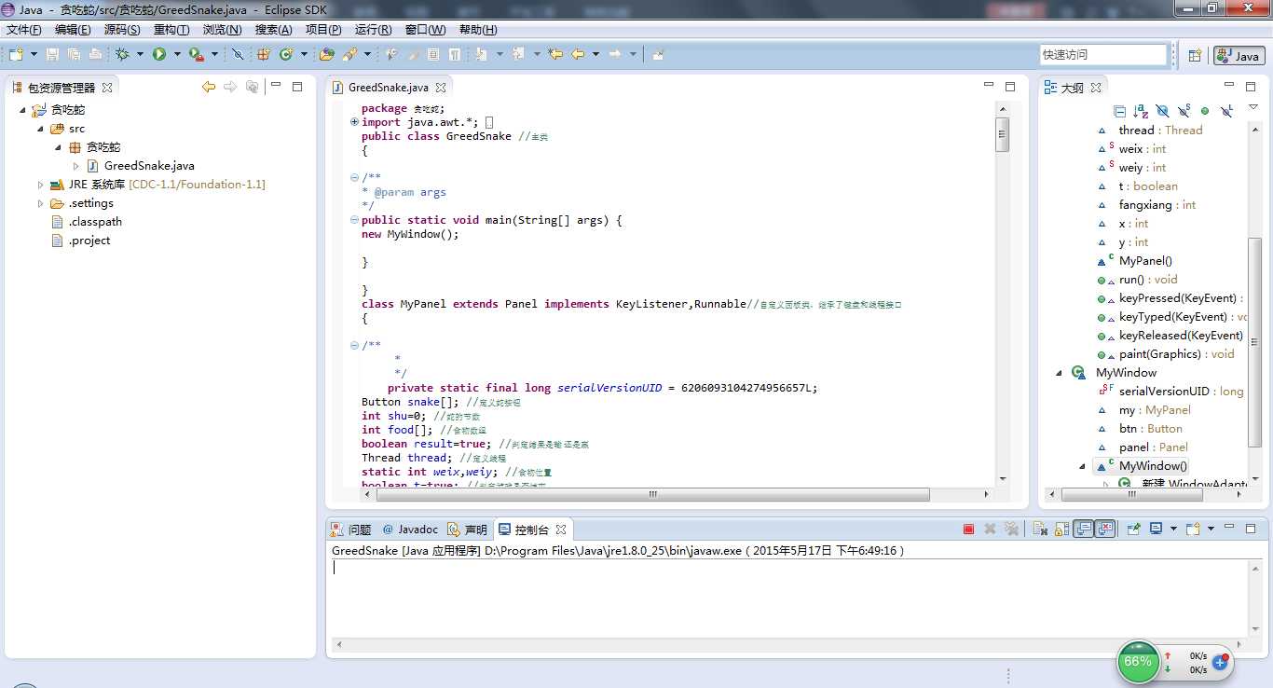The height and width of the screenshot is (688, 1273).
Task: Toggle Skip All Breakpoints icon
Action: [238, 54]
